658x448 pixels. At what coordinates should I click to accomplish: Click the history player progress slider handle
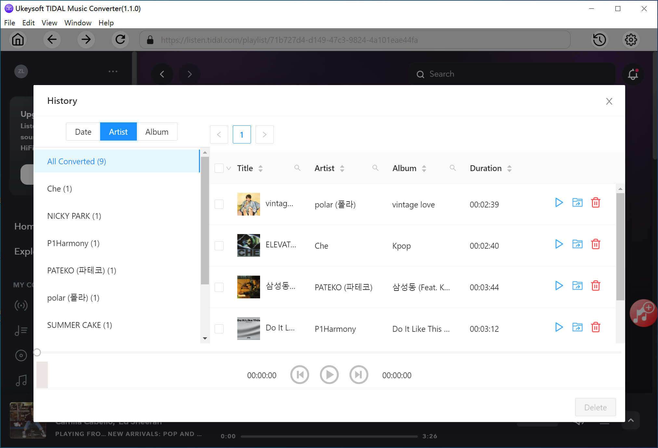point(37,352)
